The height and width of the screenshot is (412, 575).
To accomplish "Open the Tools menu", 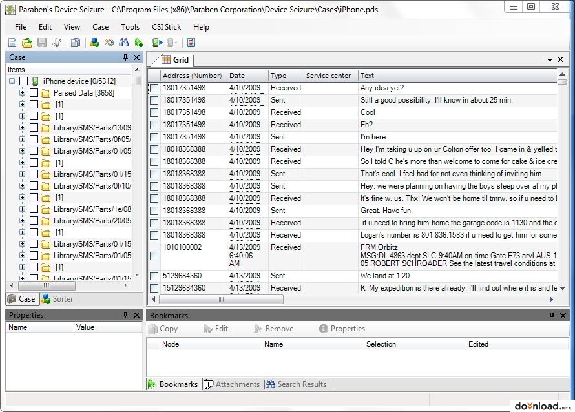I will click(x=130, y=27).
